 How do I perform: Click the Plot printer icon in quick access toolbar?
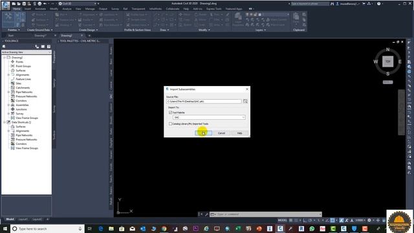click(x=39, y=4)
